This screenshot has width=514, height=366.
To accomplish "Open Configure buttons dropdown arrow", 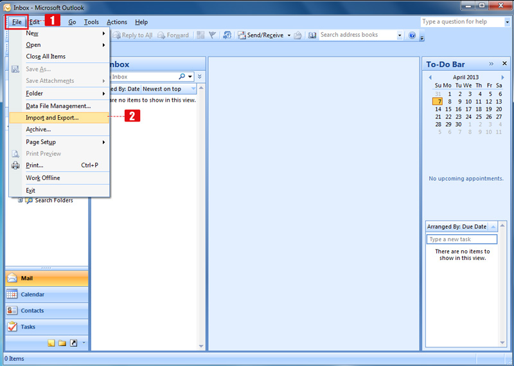I will click(84, 343).
